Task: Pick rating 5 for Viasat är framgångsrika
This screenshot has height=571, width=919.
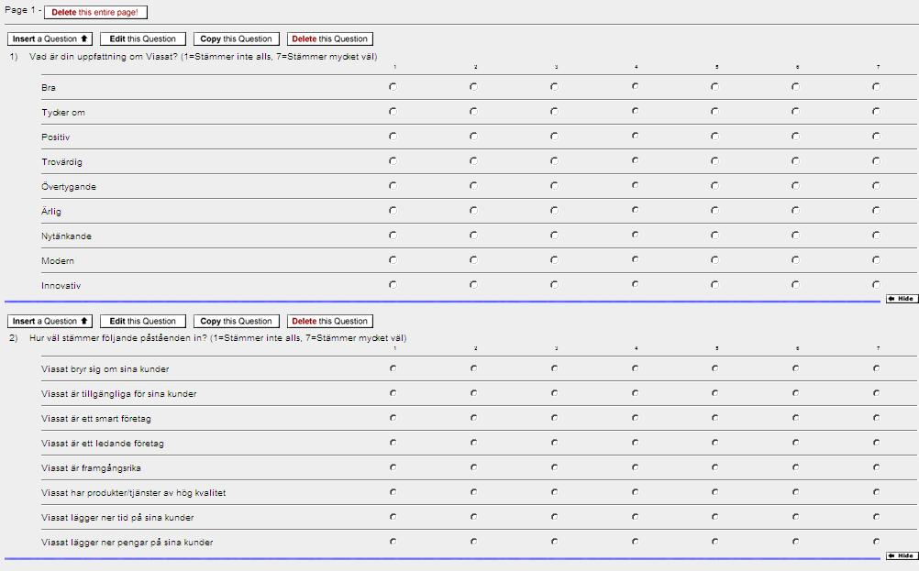Action: [714, 467]
